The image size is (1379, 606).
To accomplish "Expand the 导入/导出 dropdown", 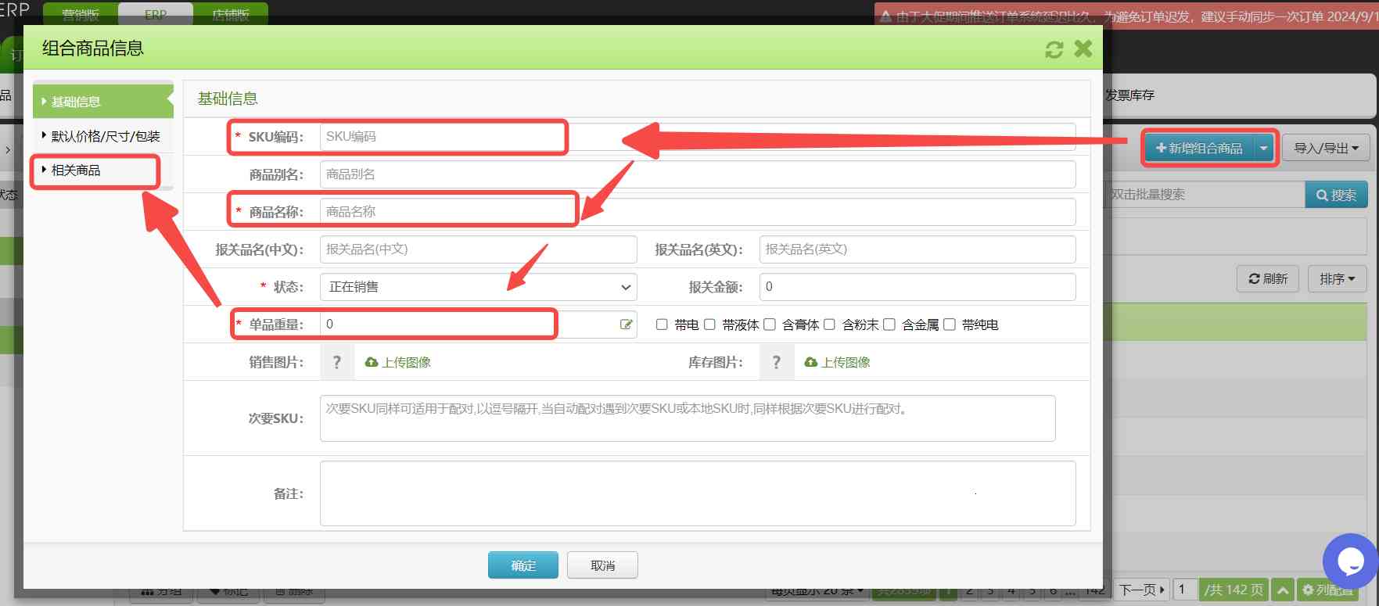I will click(x=1325, y=148).
